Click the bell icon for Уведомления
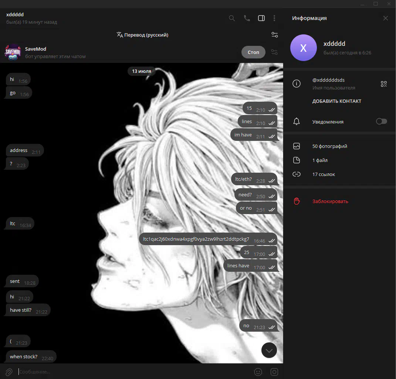This screenshot has height=379, width=396. point(297,121)
